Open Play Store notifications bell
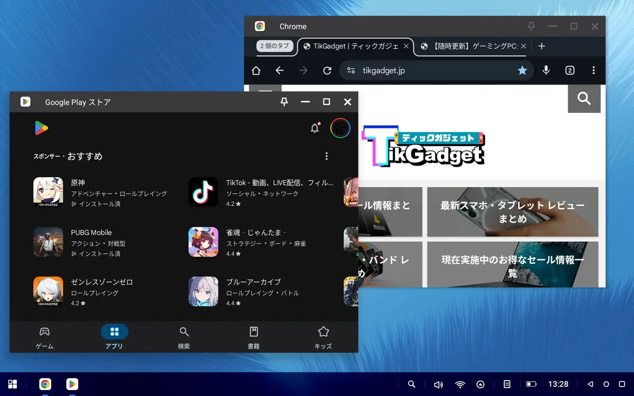This screenshot has height=396, width=634. pyautogui.click(x=315, y=129)
